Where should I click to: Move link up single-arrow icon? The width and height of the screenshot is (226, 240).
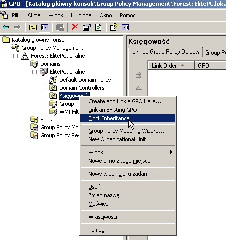(139, 88)
